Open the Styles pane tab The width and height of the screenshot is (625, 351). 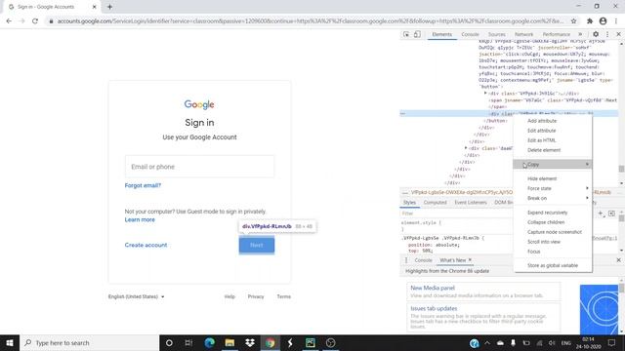tap(409, 203)
